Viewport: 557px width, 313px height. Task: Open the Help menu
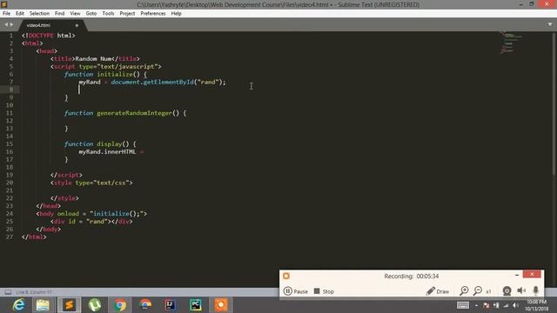176,14
